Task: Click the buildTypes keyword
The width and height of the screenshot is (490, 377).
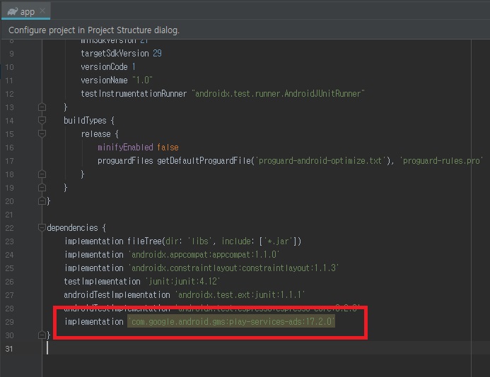Action: click(x=85, y=121)
